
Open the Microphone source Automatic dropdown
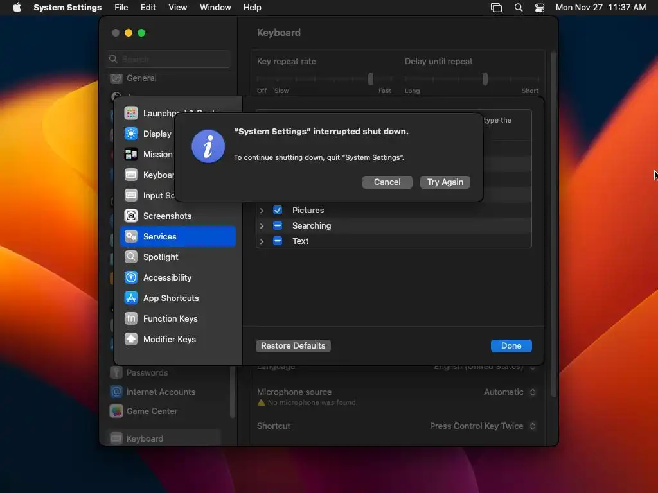[510, 392]
